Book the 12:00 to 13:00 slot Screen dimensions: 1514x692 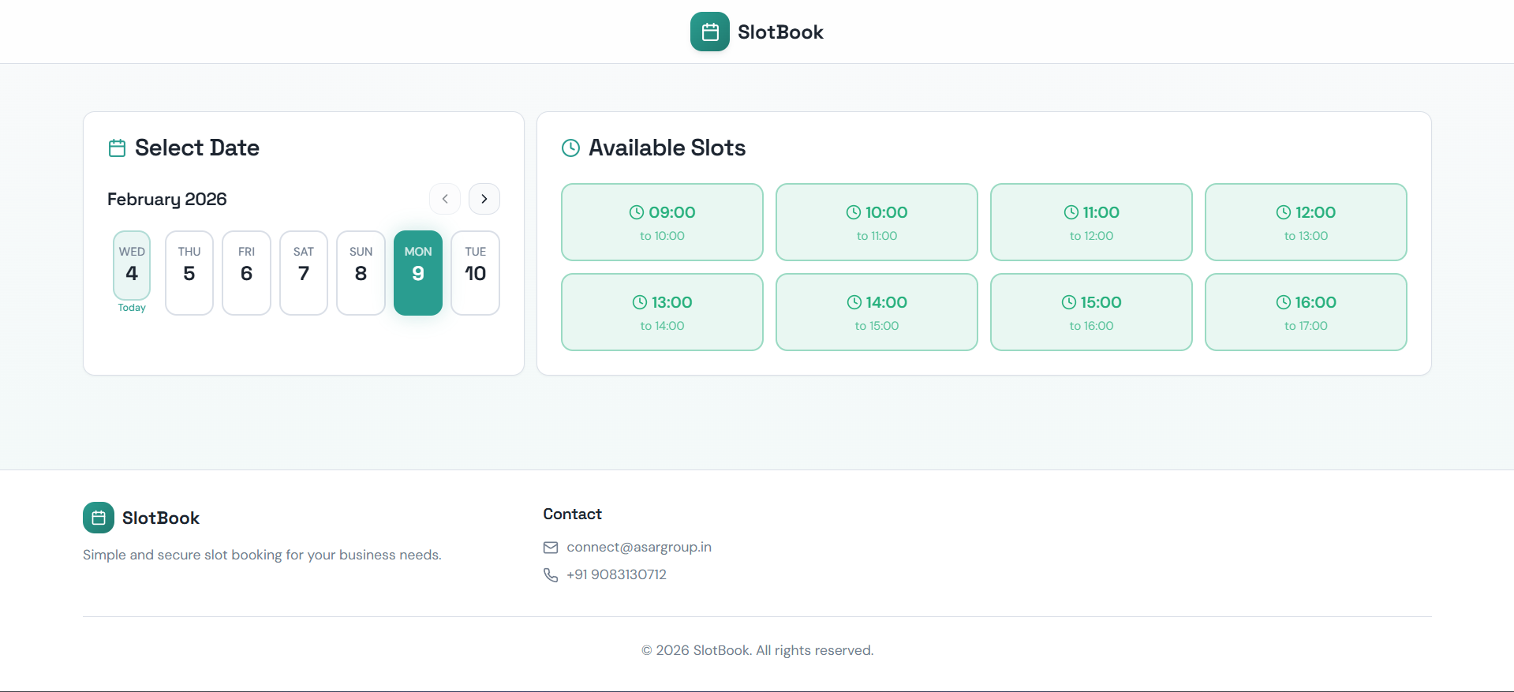(x=1306, y=222)
